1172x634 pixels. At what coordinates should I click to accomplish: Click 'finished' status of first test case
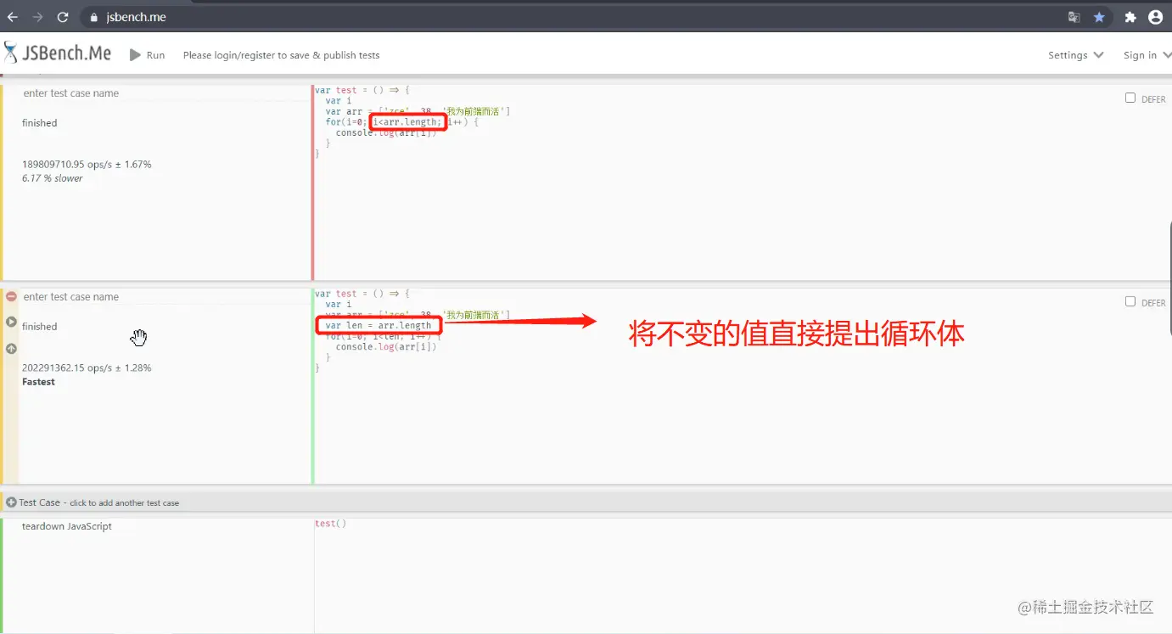(40, 123)
